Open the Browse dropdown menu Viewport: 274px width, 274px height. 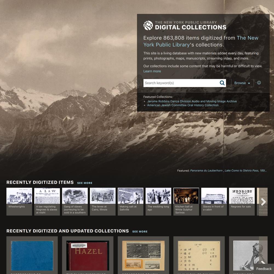tap(242, 83)
